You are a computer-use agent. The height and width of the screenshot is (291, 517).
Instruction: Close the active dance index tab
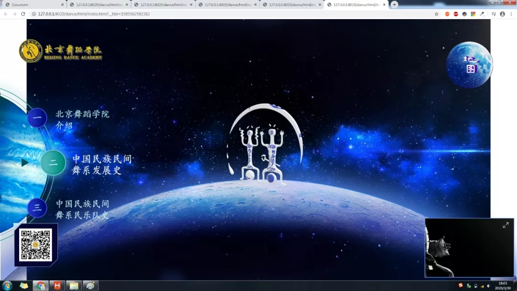point(384,5)
